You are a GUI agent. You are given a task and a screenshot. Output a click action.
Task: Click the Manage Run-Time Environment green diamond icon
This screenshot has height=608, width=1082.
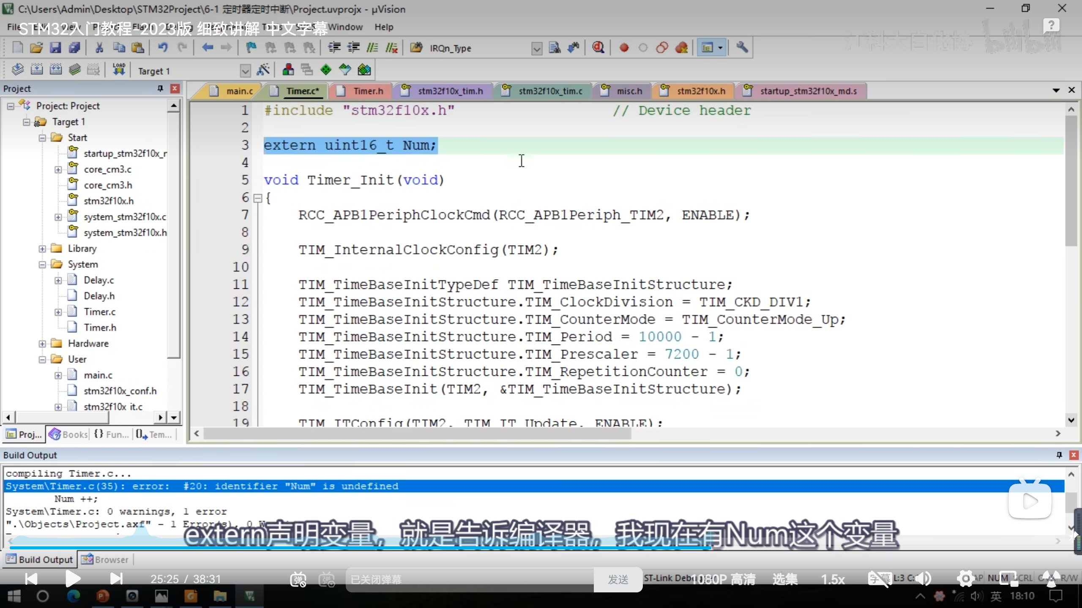pos(326,70)
